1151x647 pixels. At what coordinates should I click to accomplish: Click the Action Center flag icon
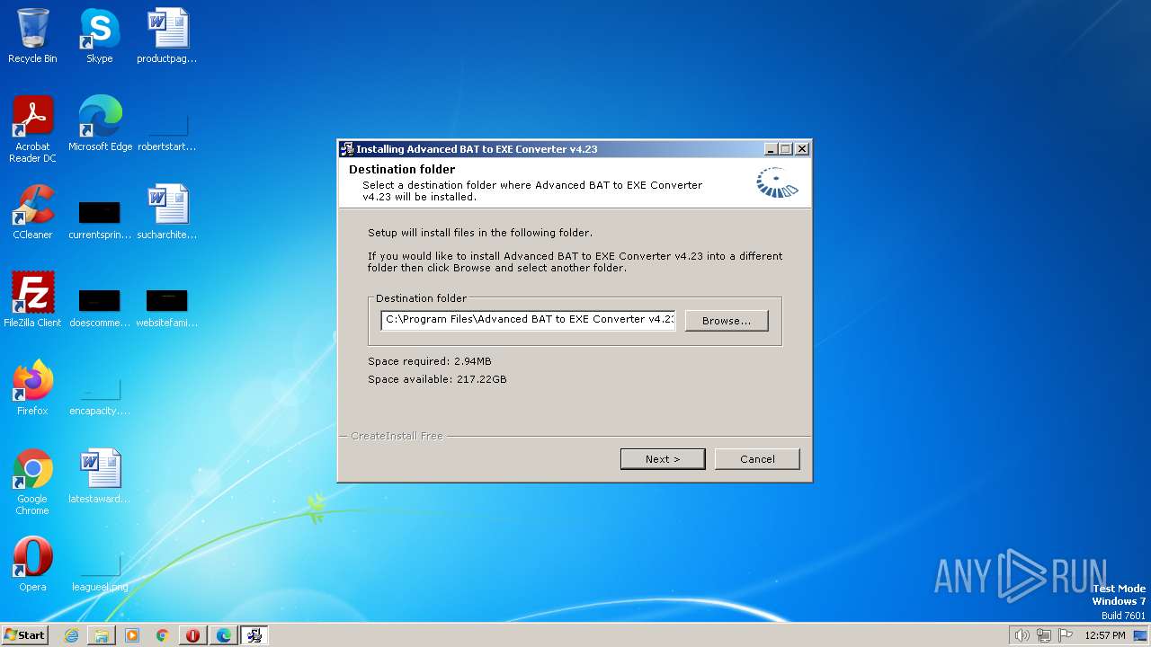tap(1066, 635)
